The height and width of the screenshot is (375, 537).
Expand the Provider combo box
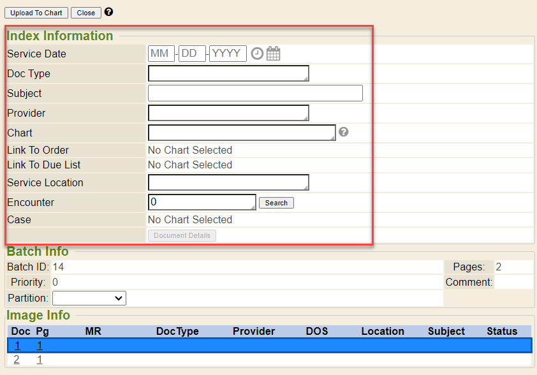click(228, 113)
